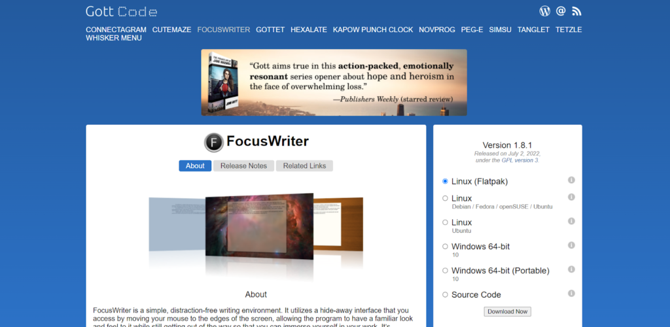This screenshot has width=670, height=327.
Task: Go to the Tetzle page
Action: click(569, 30)
